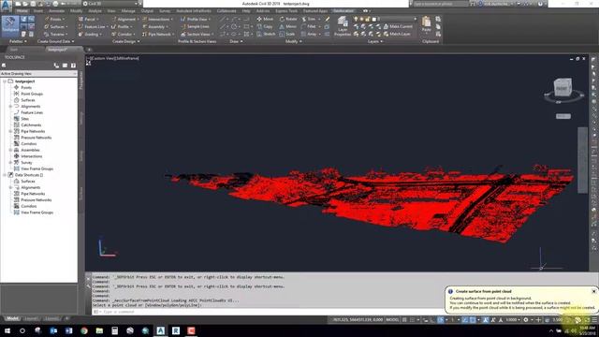Toggle grid display in status bar
Image resolution: width=599 pixels, height=337 pixels.
coord(404,320)
